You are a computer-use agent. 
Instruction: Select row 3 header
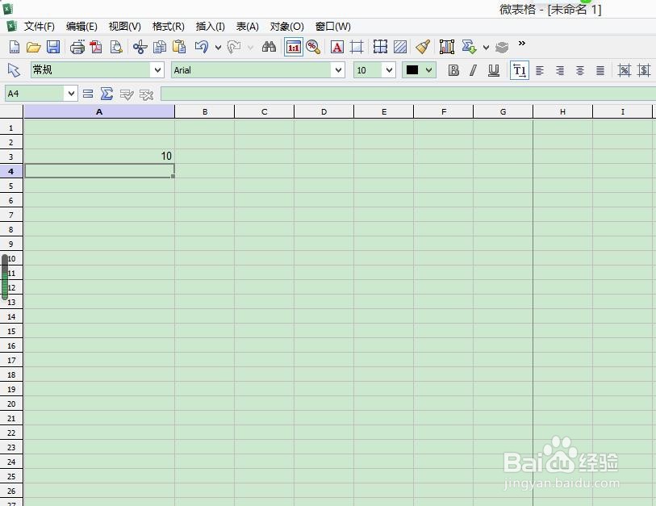[11, 157]
